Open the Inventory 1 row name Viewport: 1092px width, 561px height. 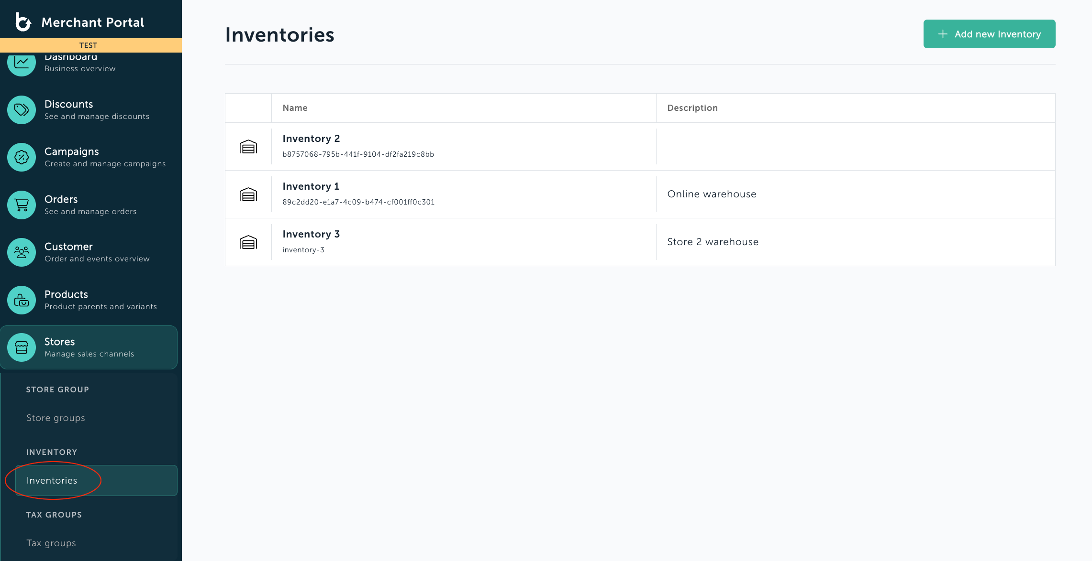pyautogui.click(x=311, y=186)
